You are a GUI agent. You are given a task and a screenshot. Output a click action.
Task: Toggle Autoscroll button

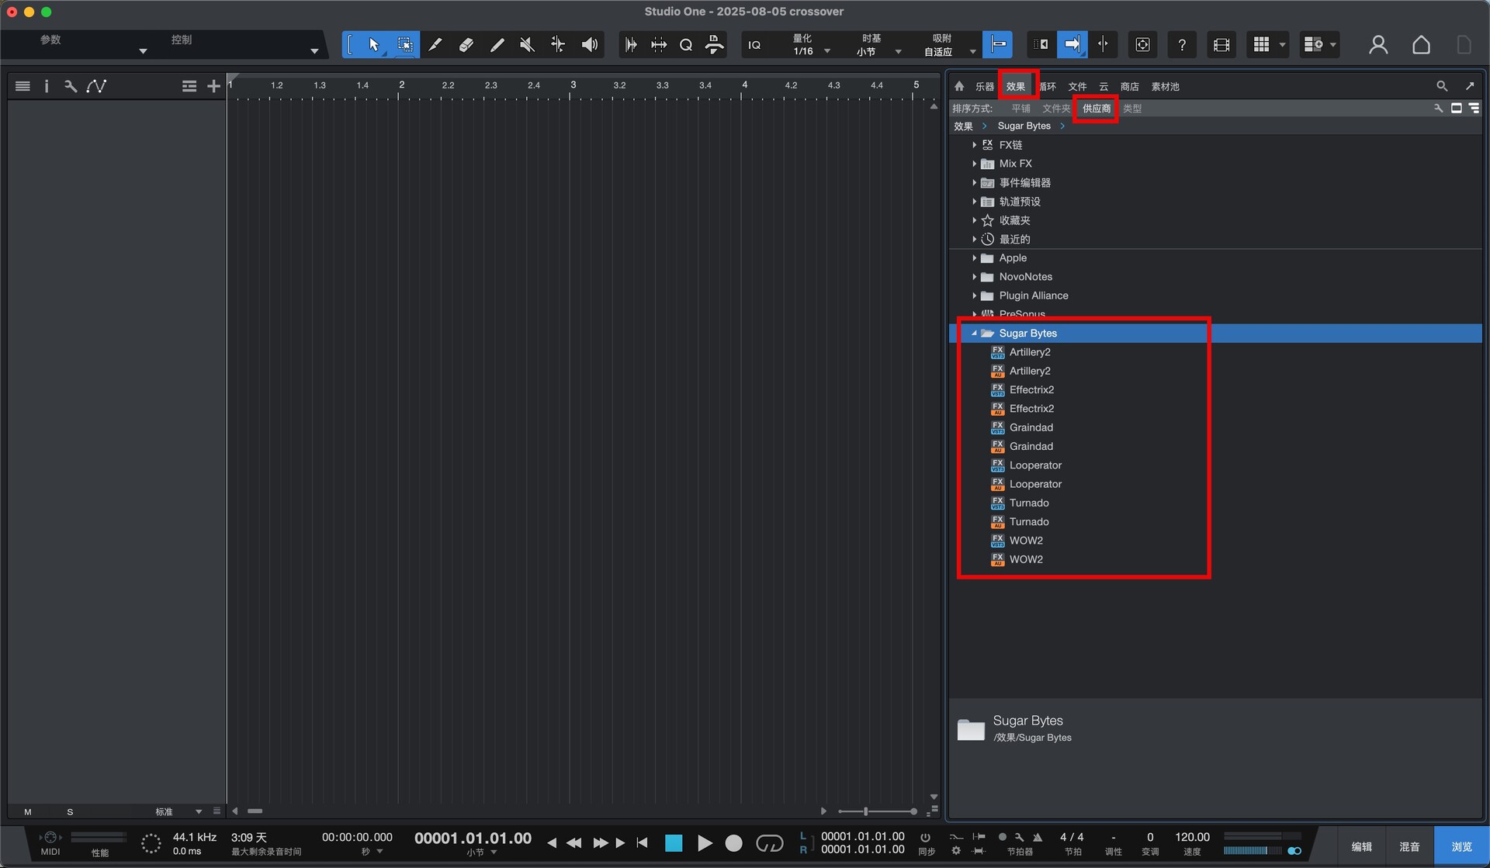pos(1072,45)
